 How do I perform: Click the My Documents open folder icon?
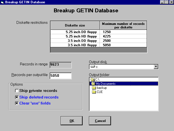pos(93,84)
